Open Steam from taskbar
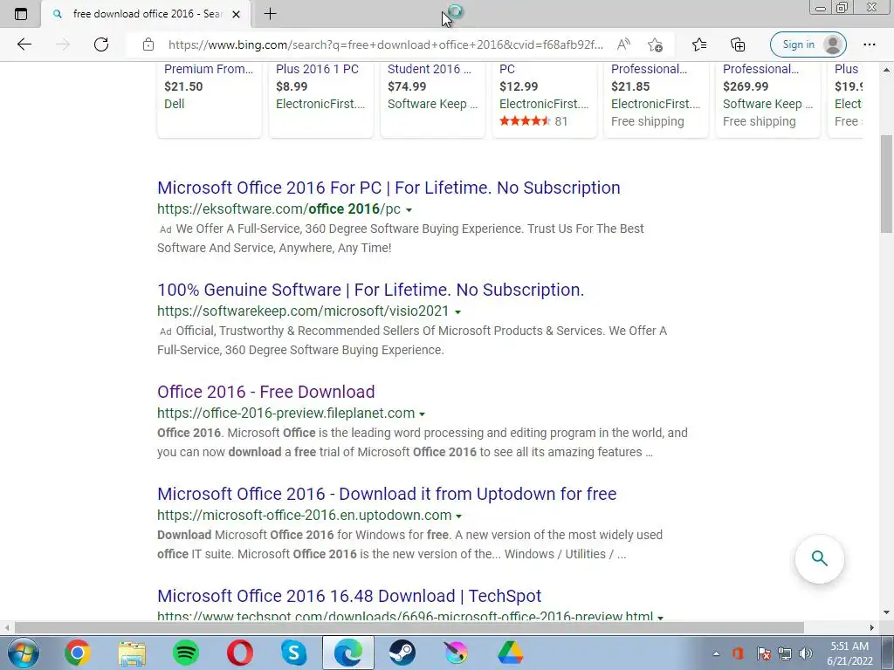Viewport: 894px width, 670px height. point(402,653)
